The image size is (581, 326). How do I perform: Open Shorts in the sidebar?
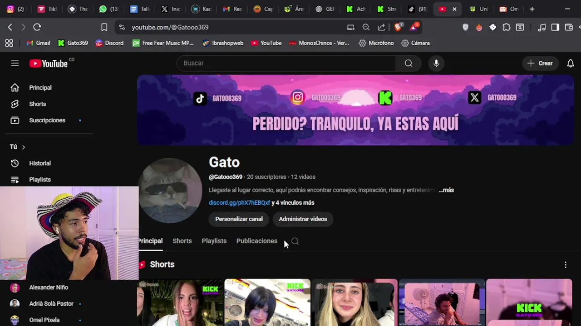click(38, 104)
